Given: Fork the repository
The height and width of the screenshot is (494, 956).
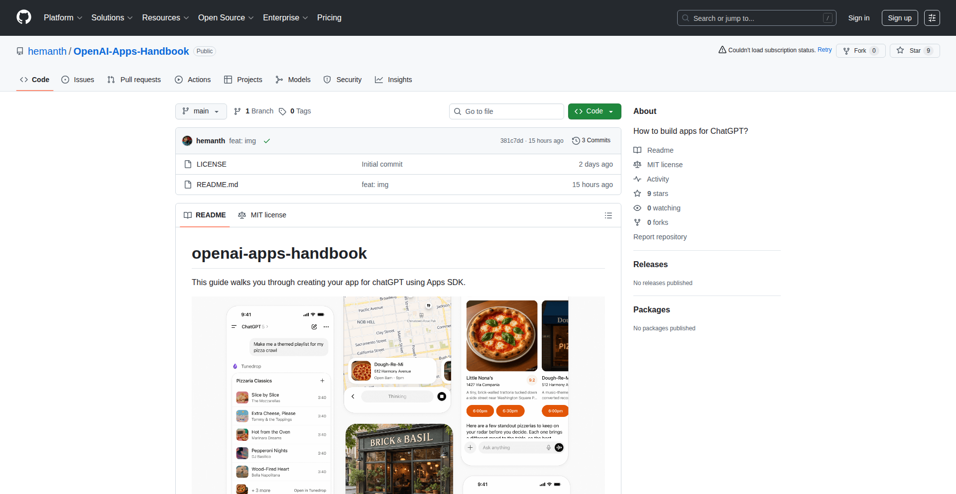Looking at the screenshot, I should tap(861, 51).
